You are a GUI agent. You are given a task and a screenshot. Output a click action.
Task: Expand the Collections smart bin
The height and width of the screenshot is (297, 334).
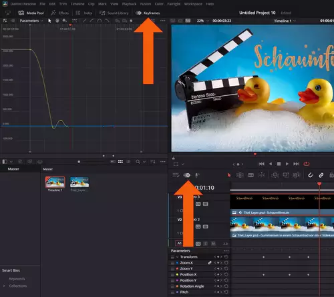point(4,286)
